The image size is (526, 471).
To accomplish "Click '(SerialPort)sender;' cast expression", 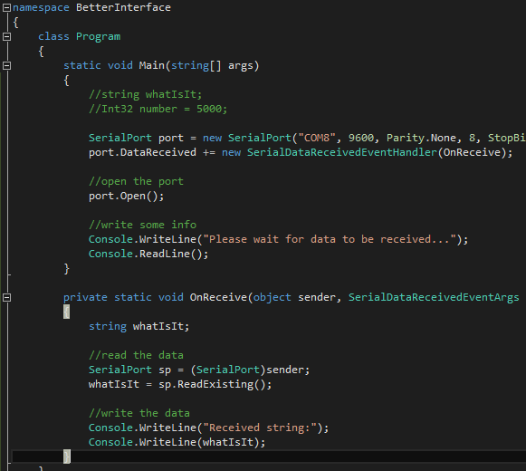I will (250, 370).
